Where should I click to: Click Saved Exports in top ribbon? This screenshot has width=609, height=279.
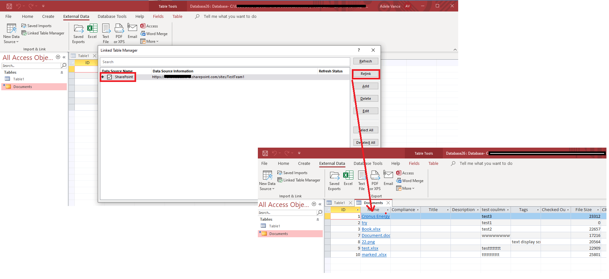(79, 34)
